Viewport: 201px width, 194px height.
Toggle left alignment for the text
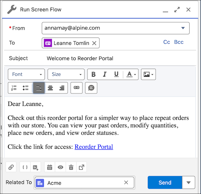[x=39, y=88]
